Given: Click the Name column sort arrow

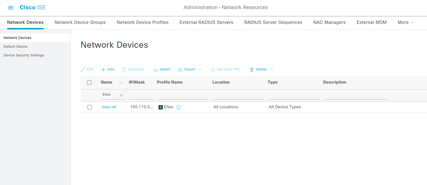Looking at the screenshot, I should coord(121,82).
